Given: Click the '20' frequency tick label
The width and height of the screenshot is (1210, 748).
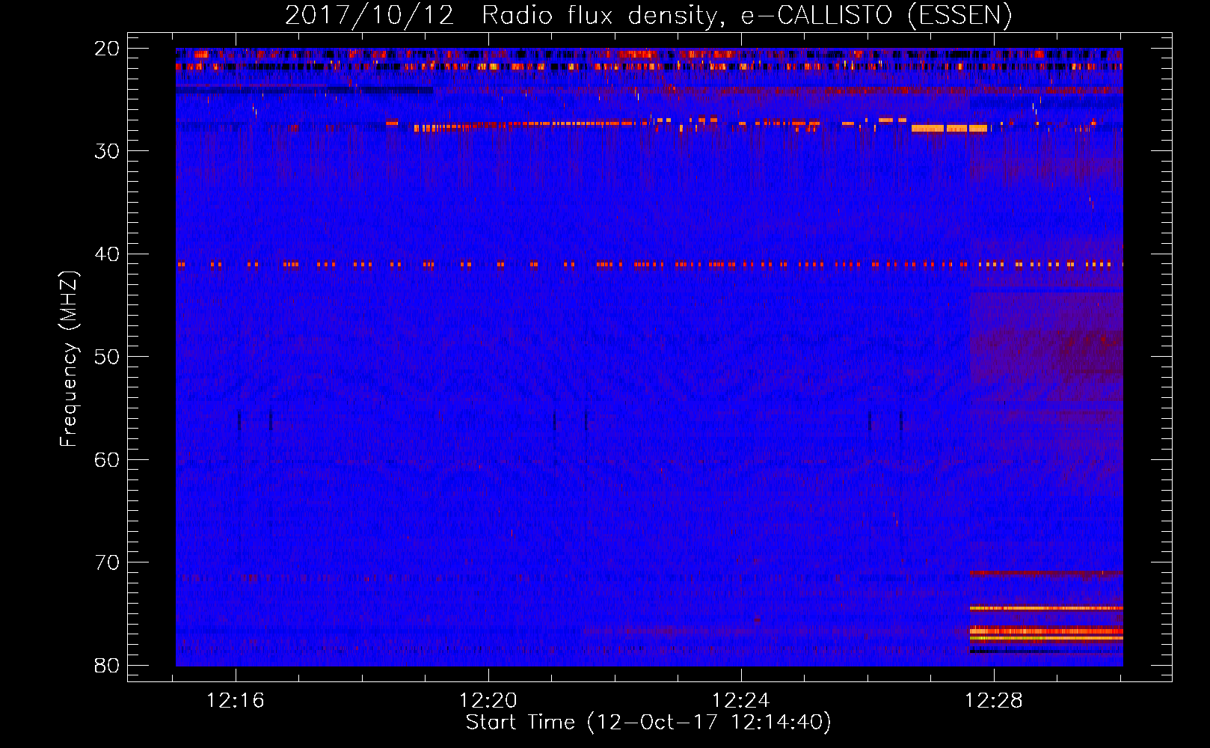Looking at the screenshot, I should (x=107, y=49).
